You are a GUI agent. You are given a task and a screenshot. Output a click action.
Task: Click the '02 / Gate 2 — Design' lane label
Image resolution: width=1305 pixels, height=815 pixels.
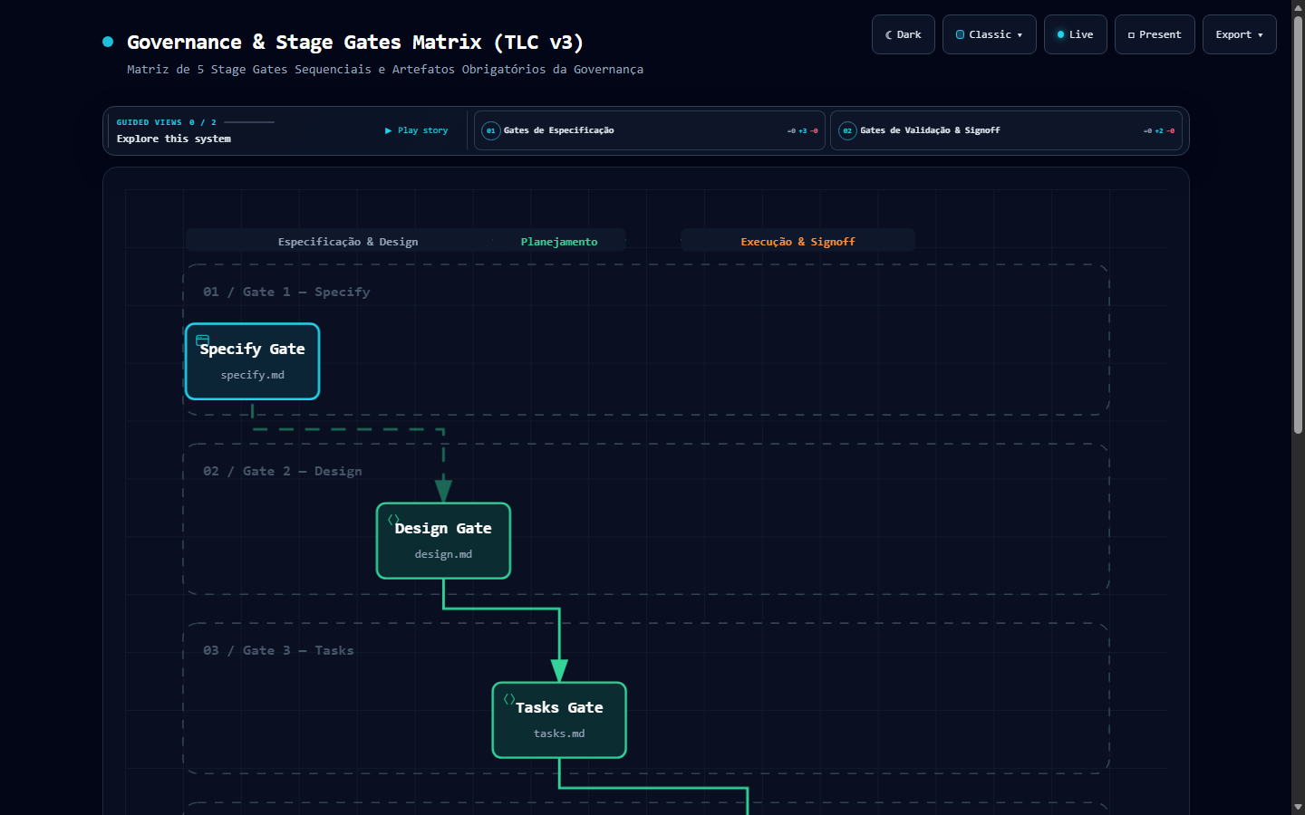click(283, 471)
